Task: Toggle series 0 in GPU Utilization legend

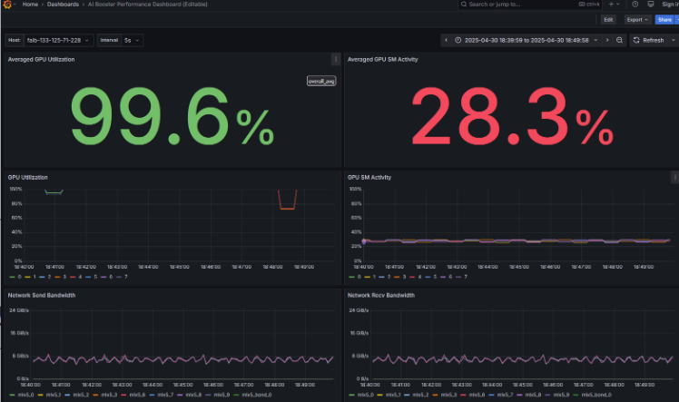Action: (15, 277)
